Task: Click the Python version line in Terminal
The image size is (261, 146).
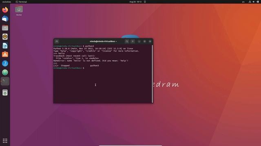Action: [x=93, y=49]
